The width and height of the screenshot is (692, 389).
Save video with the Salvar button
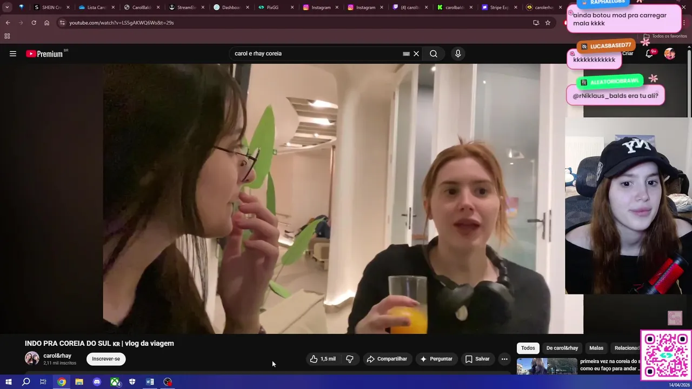click(477, 359)
